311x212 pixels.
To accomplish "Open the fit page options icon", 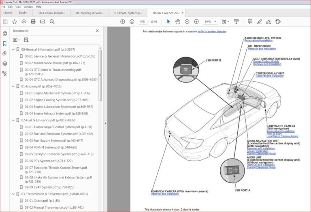I will coord(225,21).
